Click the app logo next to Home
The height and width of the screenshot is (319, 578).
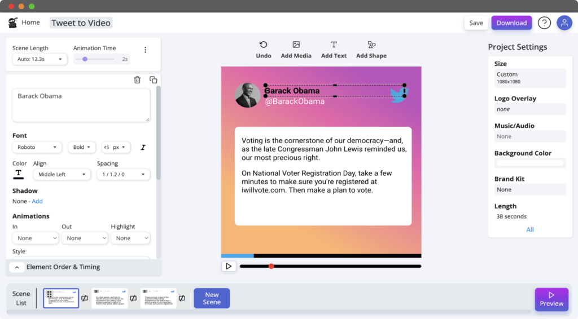coord(13,23)
